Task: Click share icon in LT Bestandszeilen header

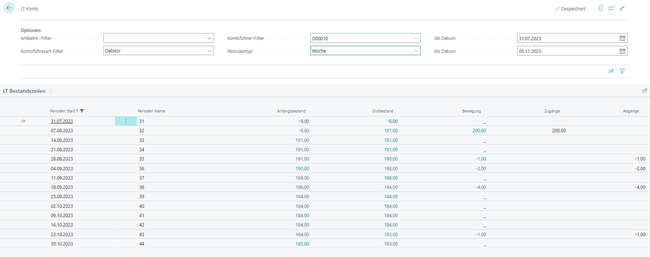Action: (644, 91)
